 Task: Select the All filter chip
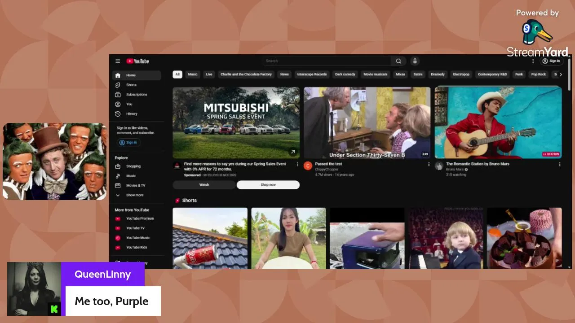point(177,74)
